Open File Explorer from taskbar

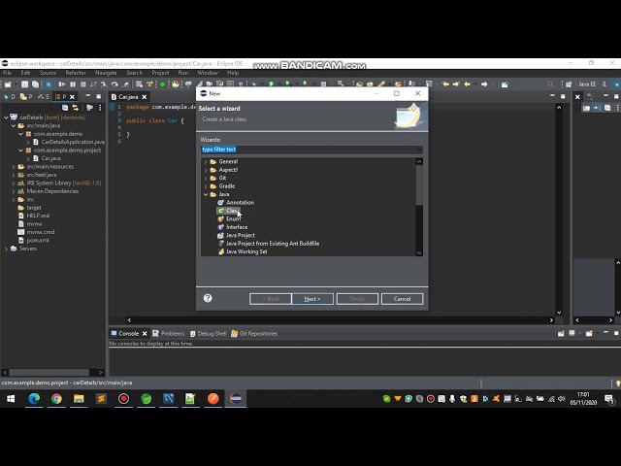[x=79, y=399]
